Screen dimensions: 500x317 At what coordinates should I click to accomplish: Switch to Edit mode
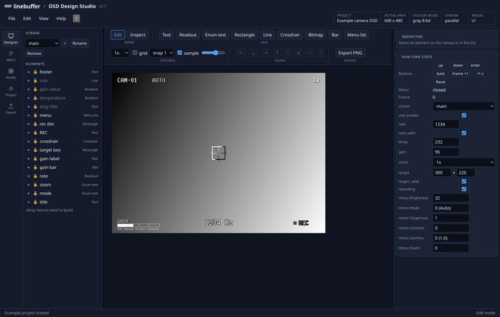118,35
